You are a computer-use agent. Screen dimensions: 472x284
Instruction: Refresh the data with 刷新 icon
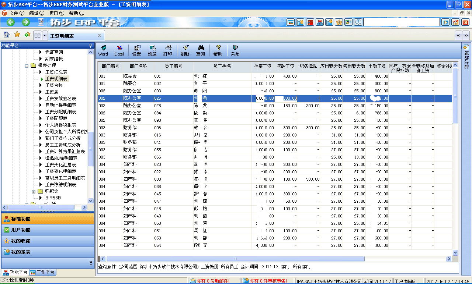click(185, 50)
